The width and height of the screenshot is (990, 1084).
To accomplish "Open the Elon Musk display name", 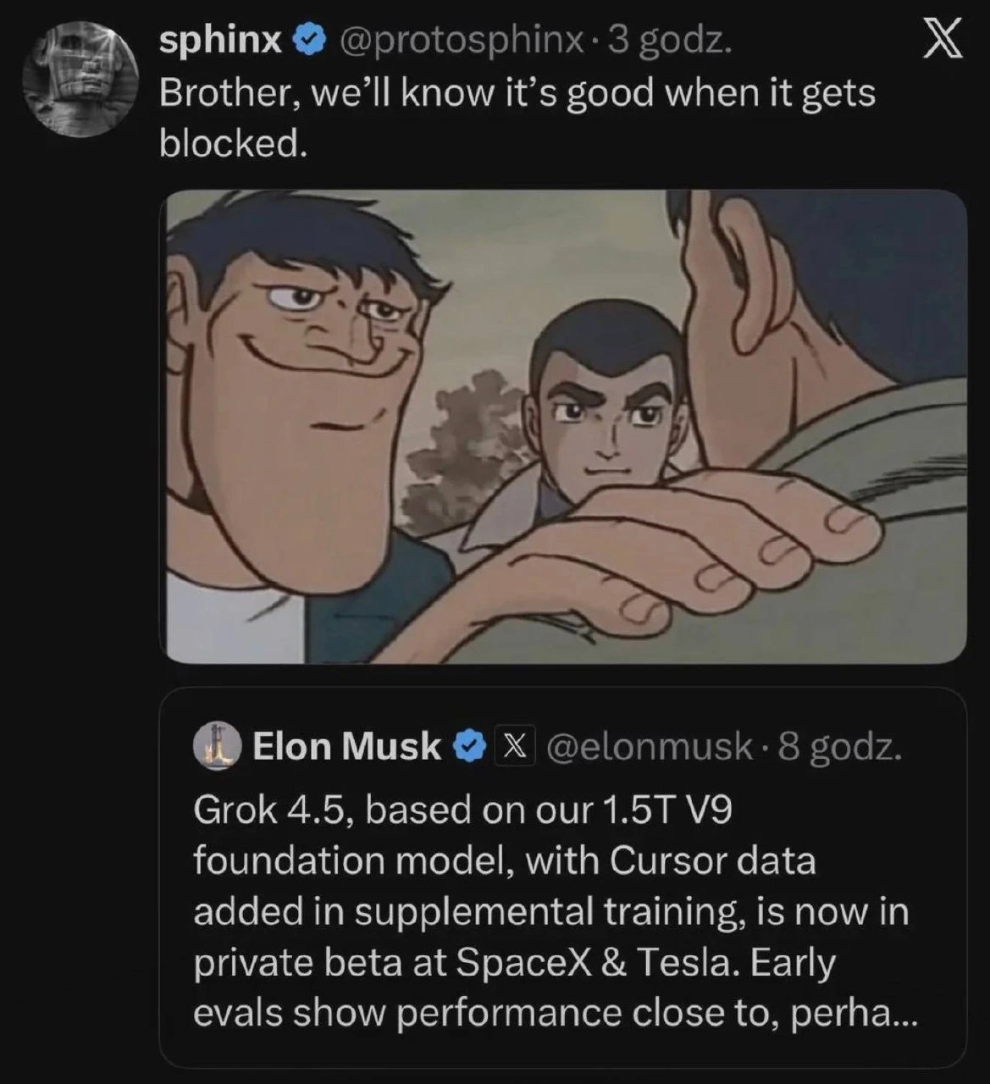I will (x=346, y=746).
